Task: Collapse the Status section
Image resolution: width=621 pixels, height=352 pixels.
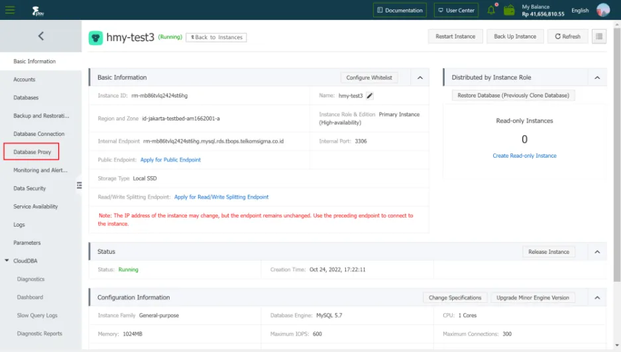Action: coord(596,252)
